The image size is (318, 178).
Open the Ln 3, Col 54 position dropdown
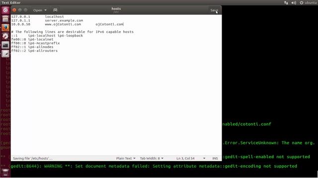click(x=191, y=158)
